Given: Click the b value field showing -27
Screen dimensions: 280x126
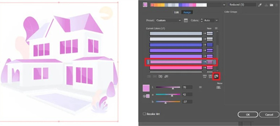Looking at the screenshot, I should tap(187, 102).
